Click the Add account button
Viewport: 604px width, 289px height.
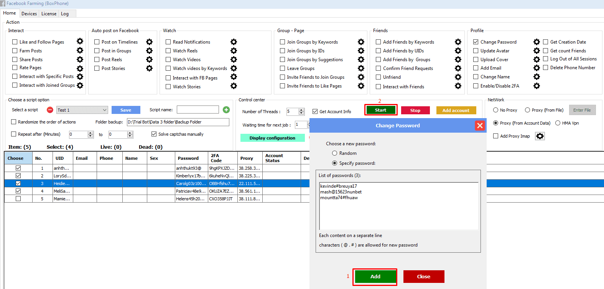click(x=456, y=110)
